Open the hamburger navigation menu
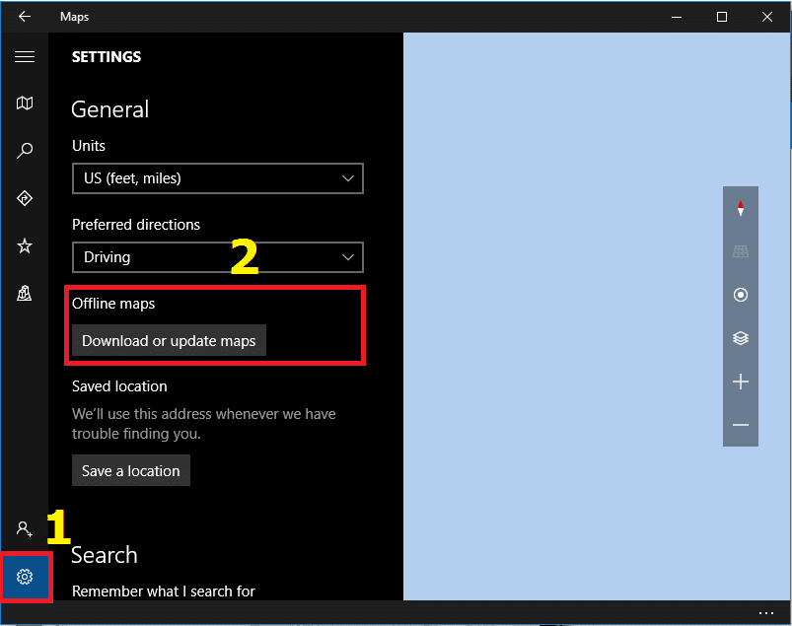The image size is (792, 626). pos(25,57)
